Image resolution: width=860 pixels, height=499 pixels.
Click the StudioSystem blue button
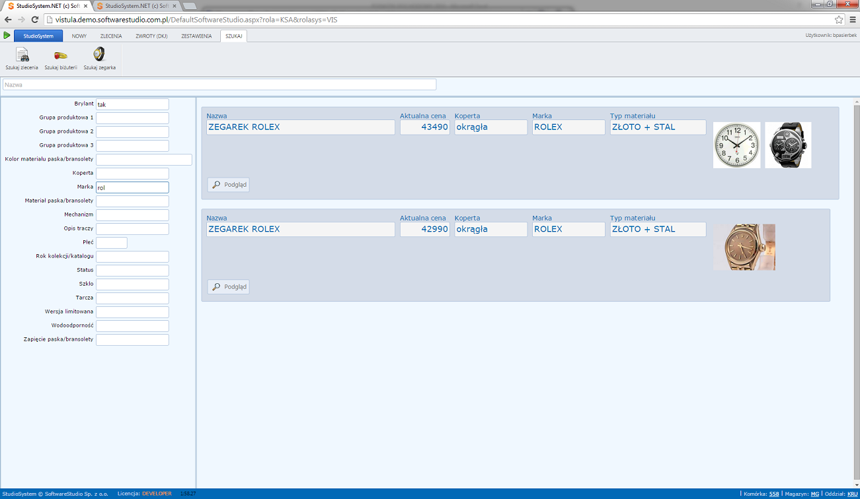pos(38,36)
